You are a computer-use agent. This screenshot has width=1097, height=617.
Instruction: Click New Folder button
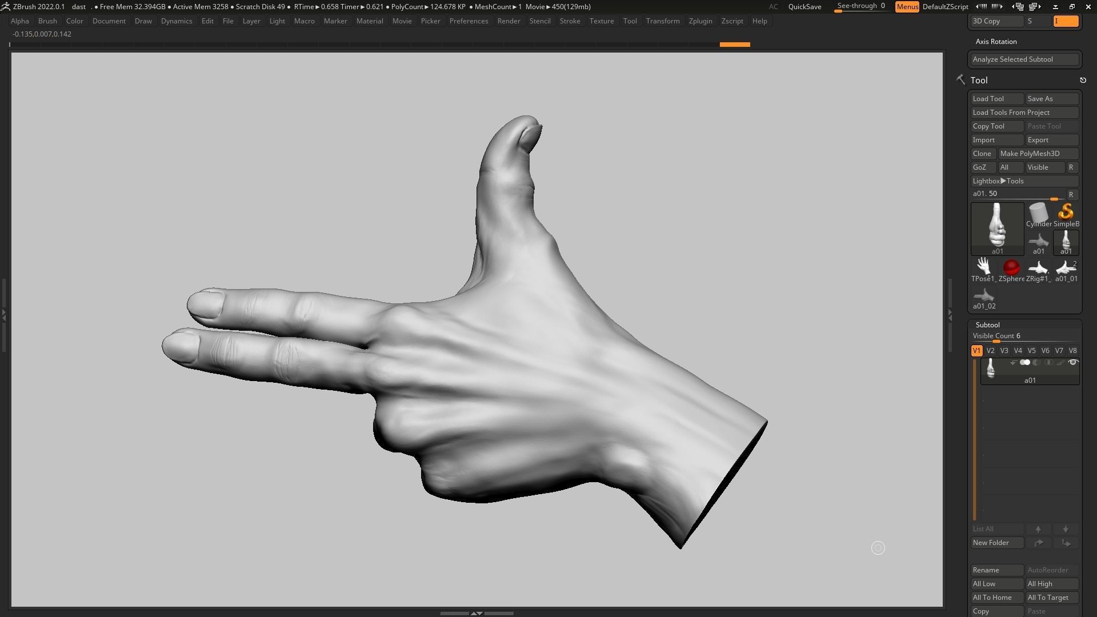pos(997,543)
